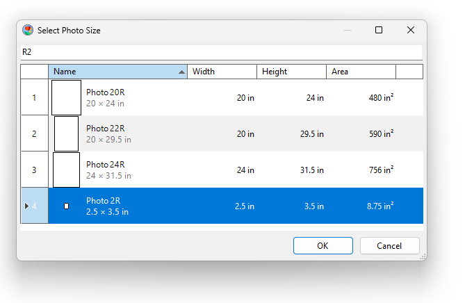Click the resize grip at dialog corner
This screenshot has height=303, width=465.
(423, 256)
